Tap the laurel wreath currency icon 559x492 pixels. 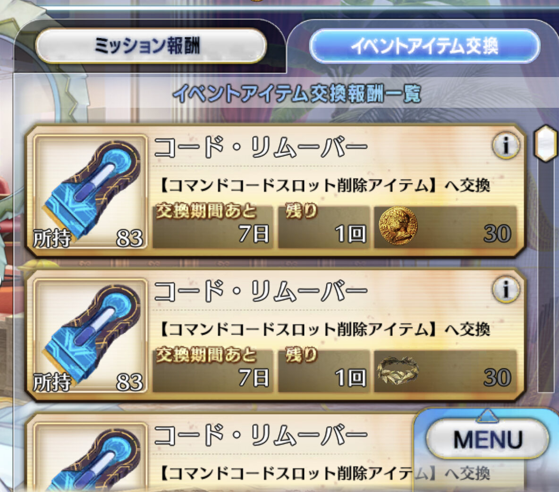pyautogui.click(x=398, y=370)
